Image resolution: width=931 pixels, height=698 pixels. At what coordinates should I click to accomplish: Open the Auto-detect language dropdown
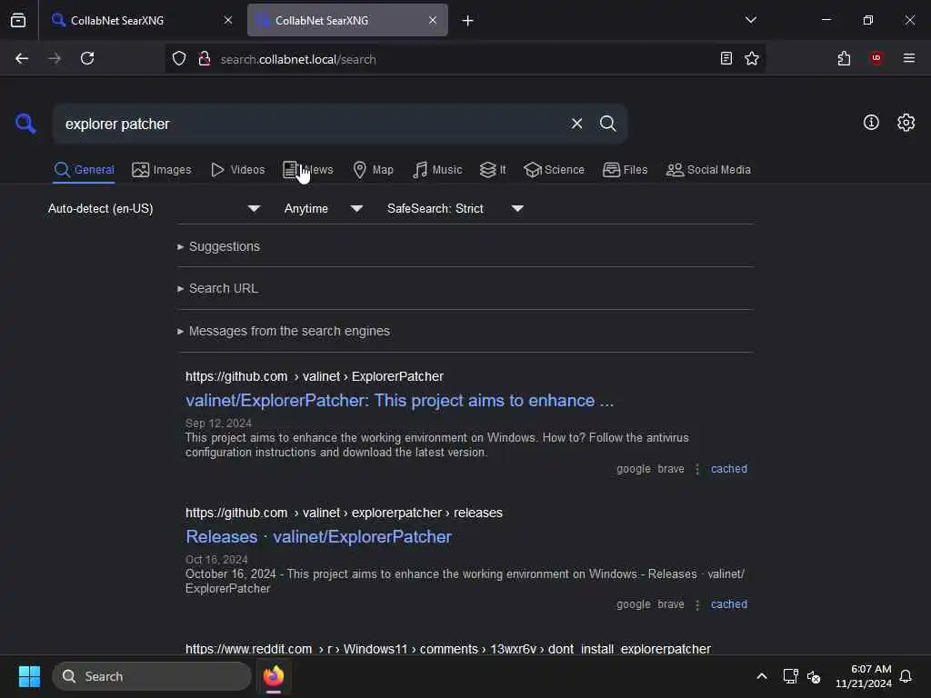pyautogui.click(x=155, y=208)
